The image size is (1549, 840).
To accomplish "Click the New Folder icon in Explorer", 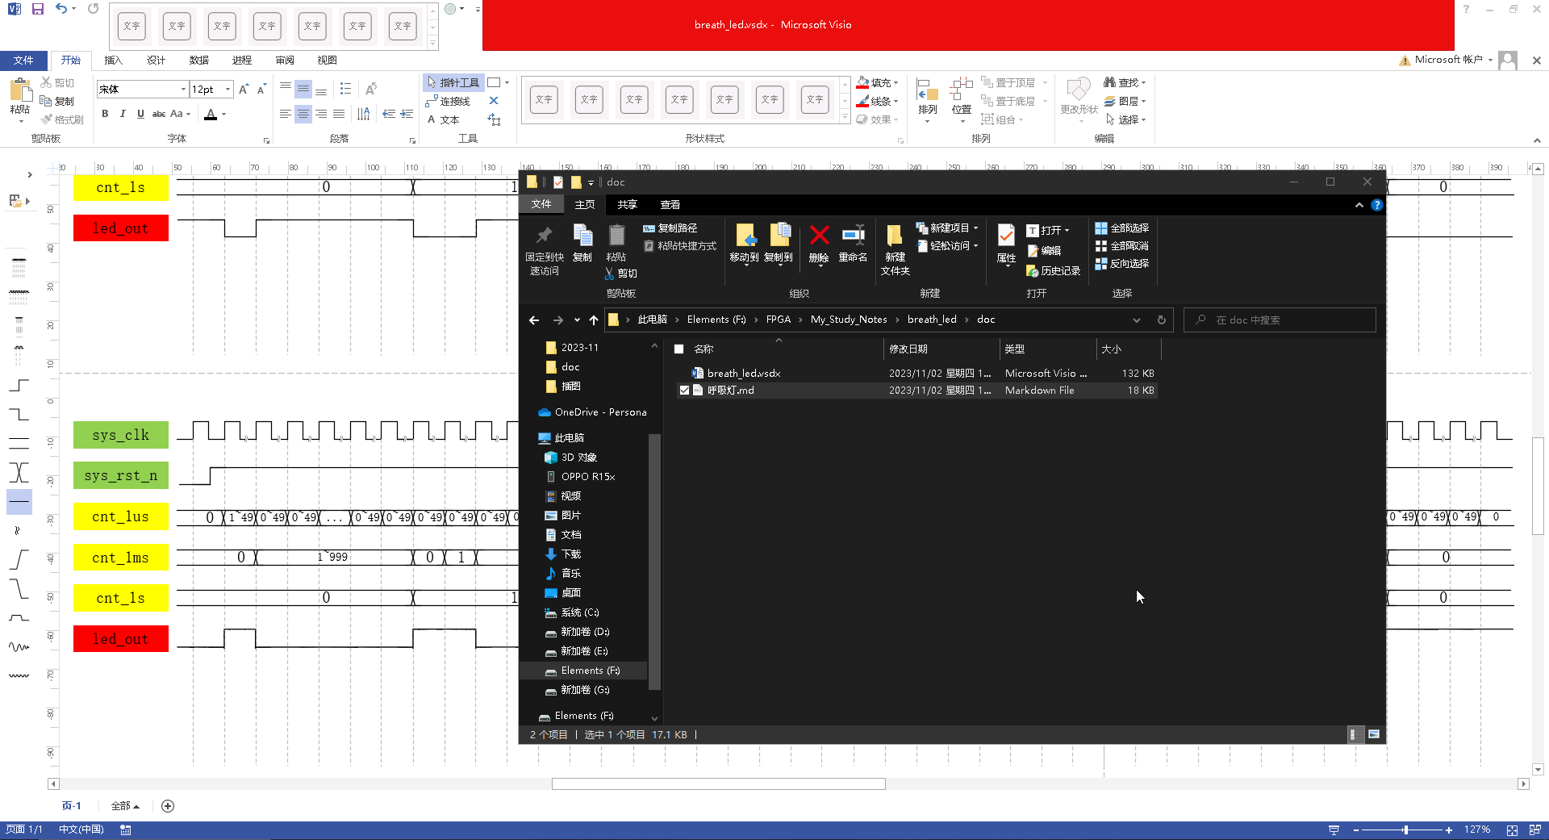I will point(895,250).
